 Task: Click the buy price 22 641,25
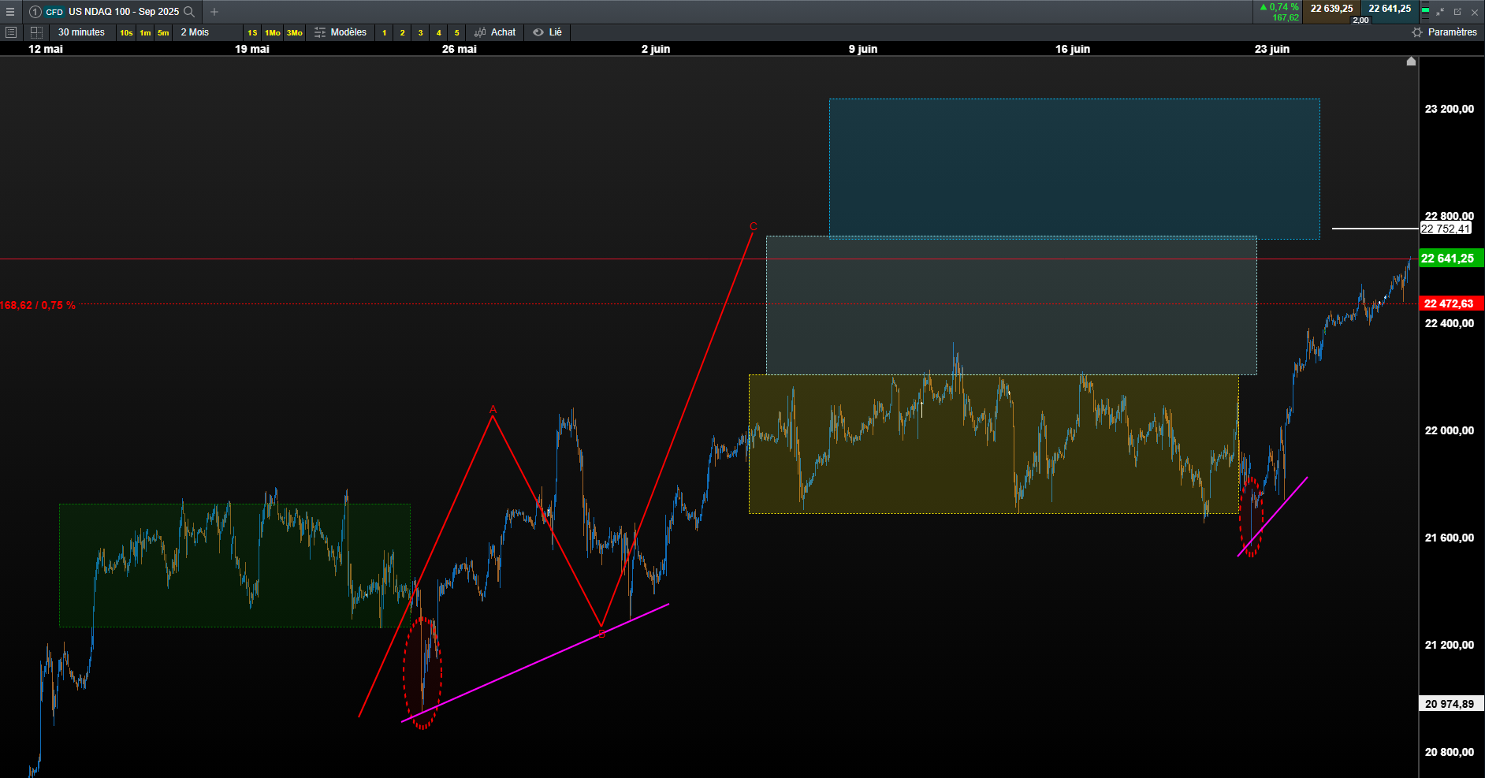[1390, 9]
